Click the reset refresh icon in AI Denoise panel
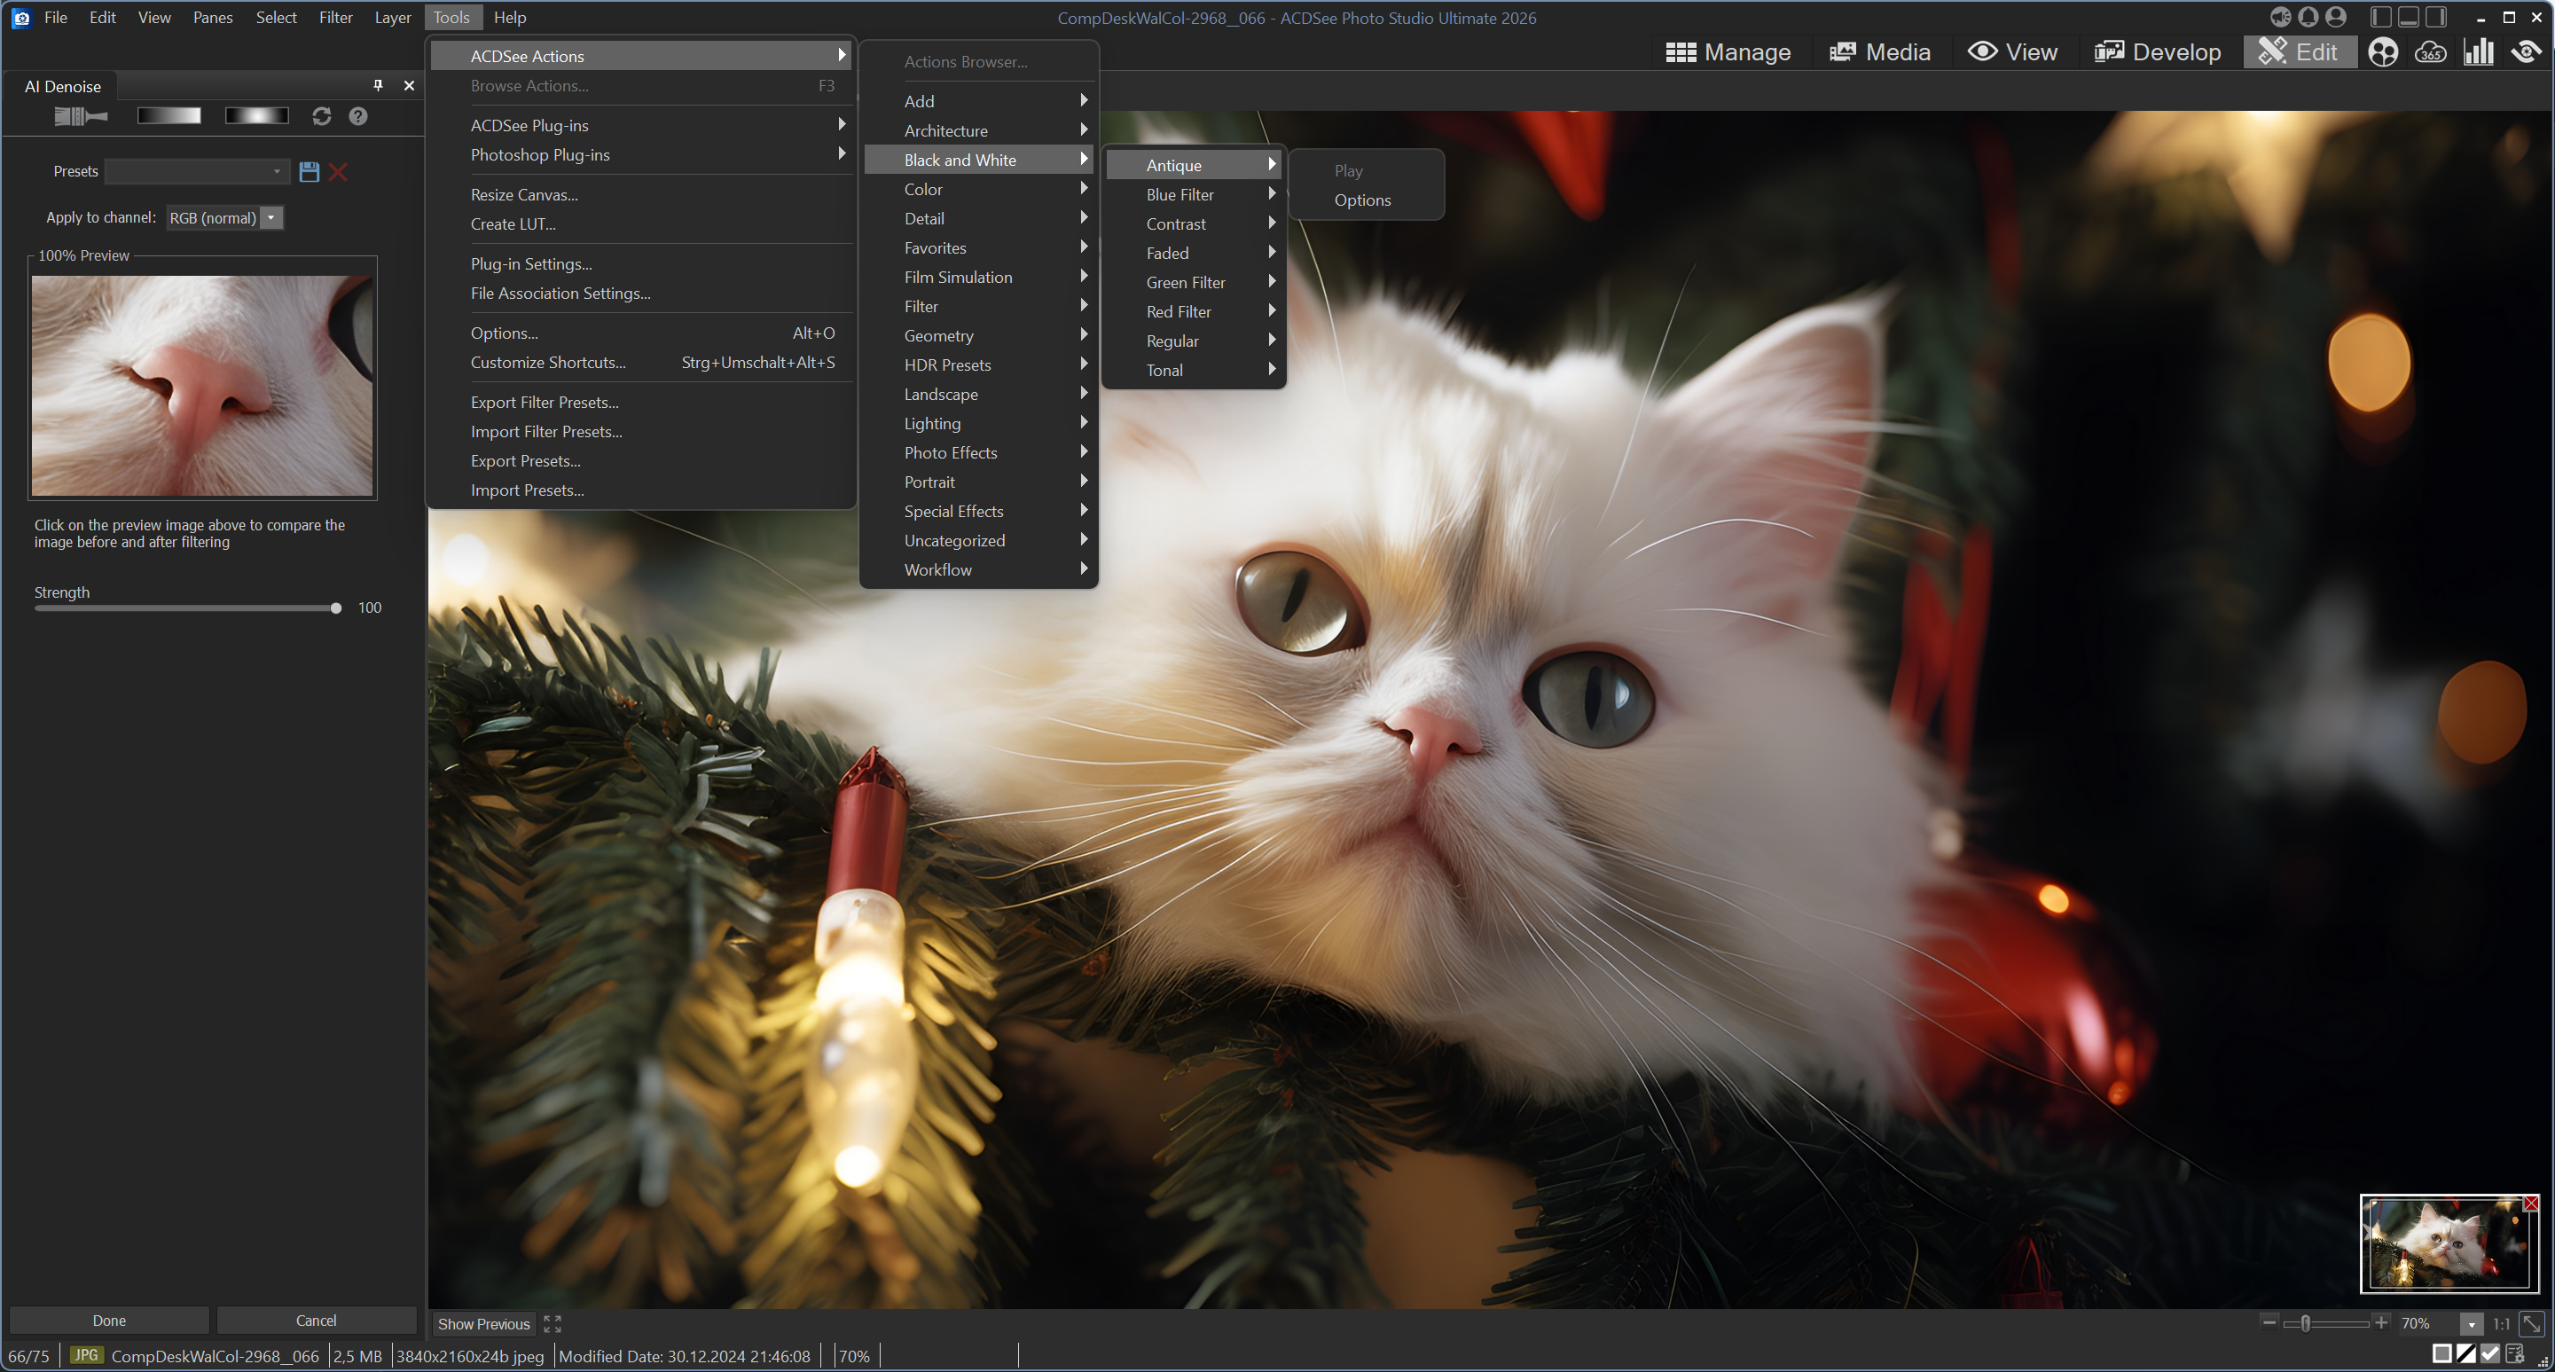 pyautogui.click(x=321, y=116)
